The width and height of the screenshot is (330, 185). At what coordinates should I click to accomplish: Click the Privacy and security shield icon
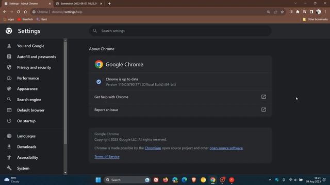[9, 67]
